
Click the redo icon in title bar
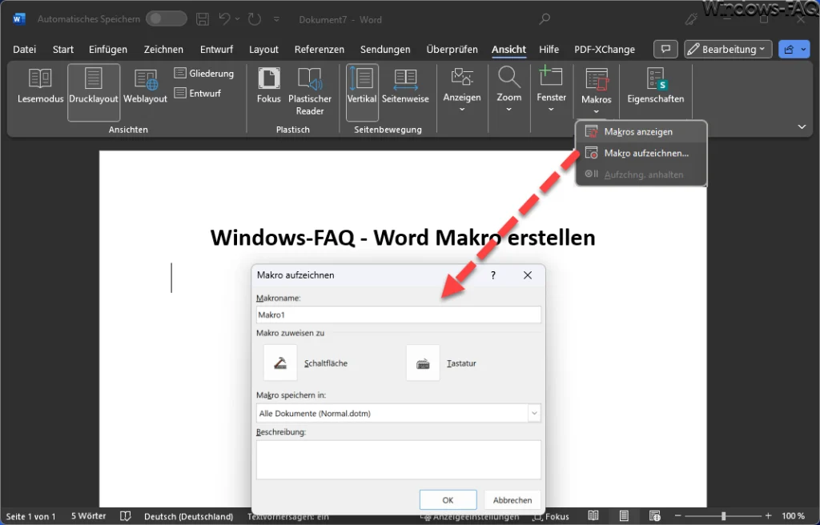[255, 19]
